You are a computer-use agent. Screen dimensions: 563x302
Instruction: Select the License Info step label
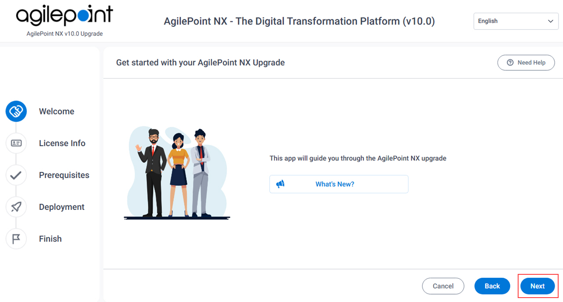point(62,143)
